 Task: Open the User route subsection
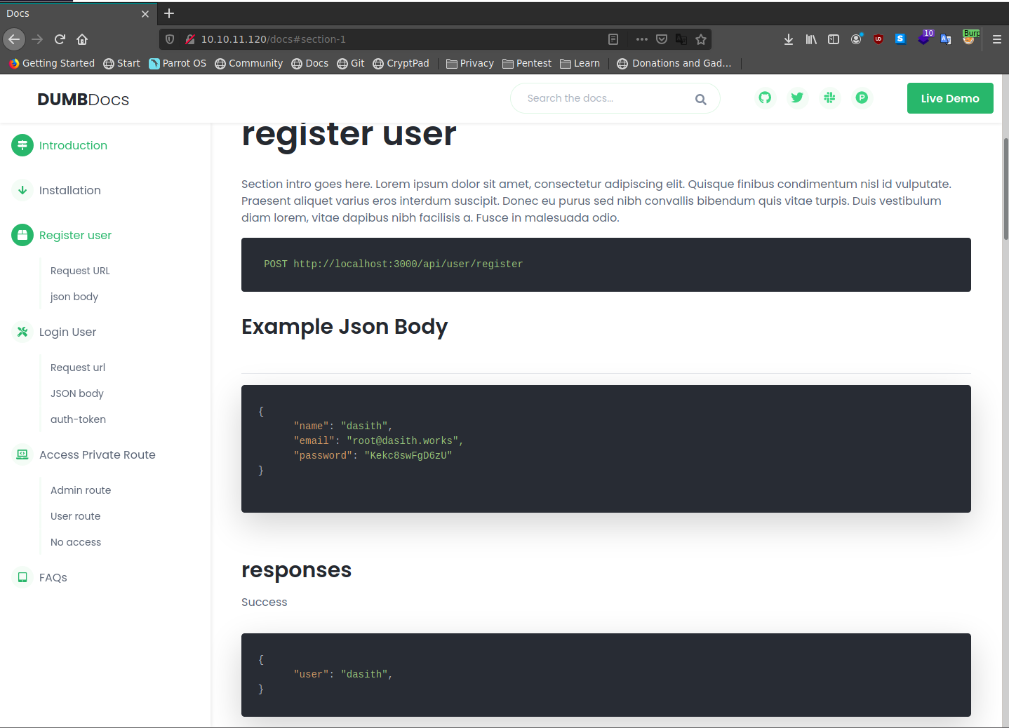click(x=76, y=516)
